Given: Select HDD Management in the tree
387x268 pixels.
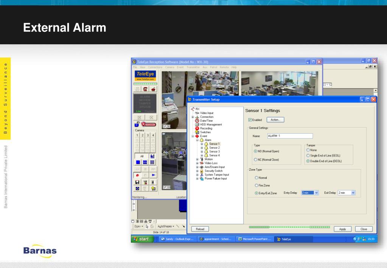Looking at the screenshot, I should tap(211, 125).
